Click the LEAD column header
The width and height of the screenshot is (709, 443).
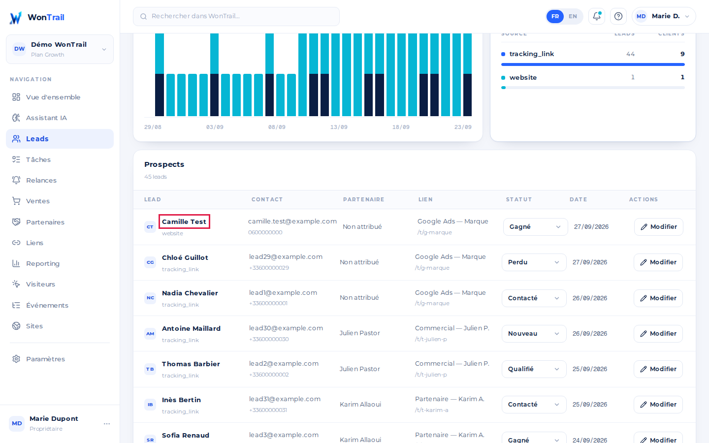coord(153,199)
